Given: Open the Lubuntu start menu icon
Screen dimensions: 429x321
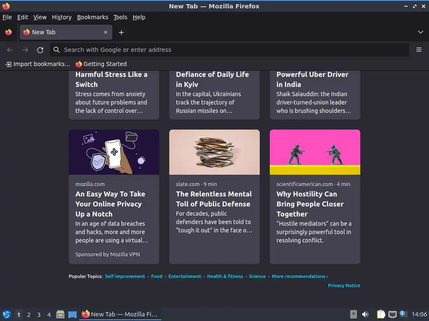Looking at the screenshot, I should [7, 314].
